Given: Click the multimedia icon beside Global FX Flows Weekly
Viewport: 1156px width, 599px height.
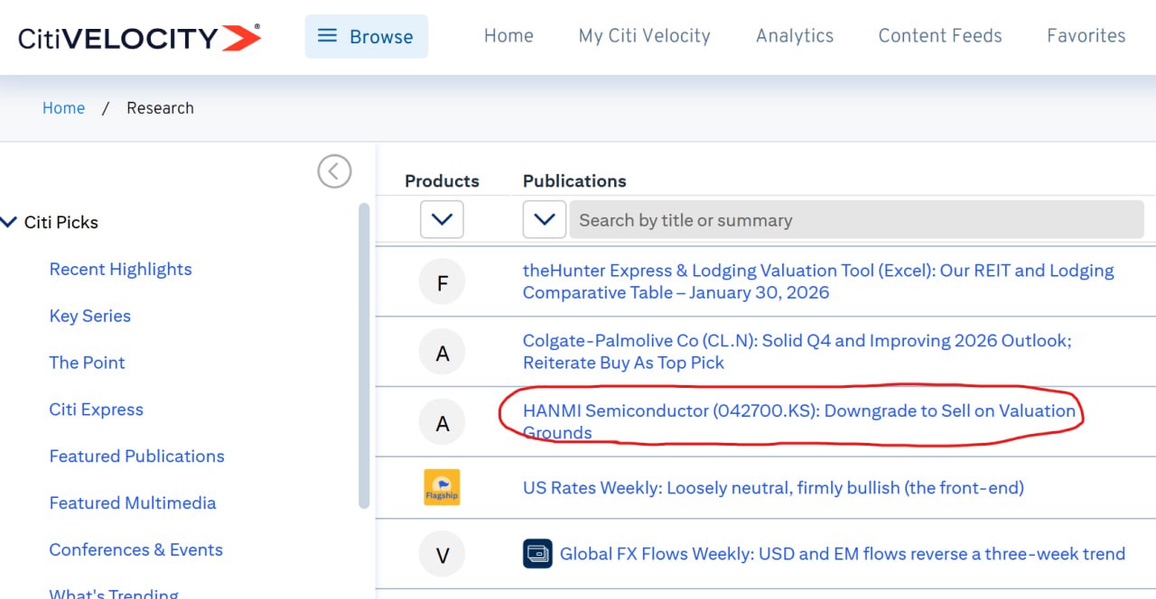Looking at the screenshot, I should click(537, 554).
